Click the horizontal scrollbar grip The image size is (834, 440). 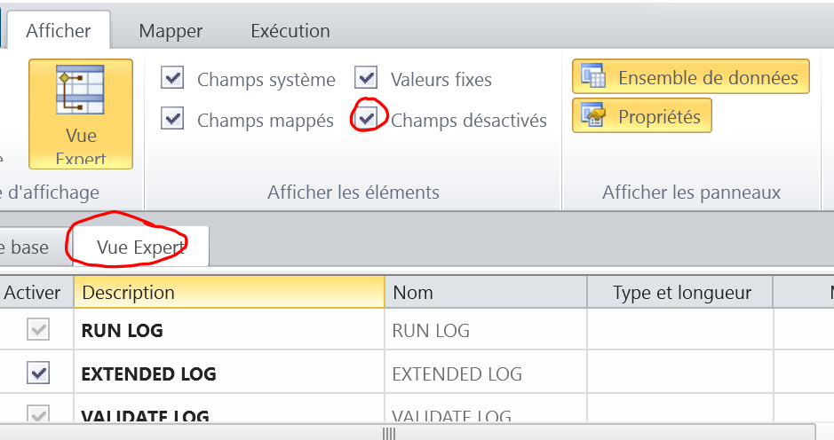389,434
